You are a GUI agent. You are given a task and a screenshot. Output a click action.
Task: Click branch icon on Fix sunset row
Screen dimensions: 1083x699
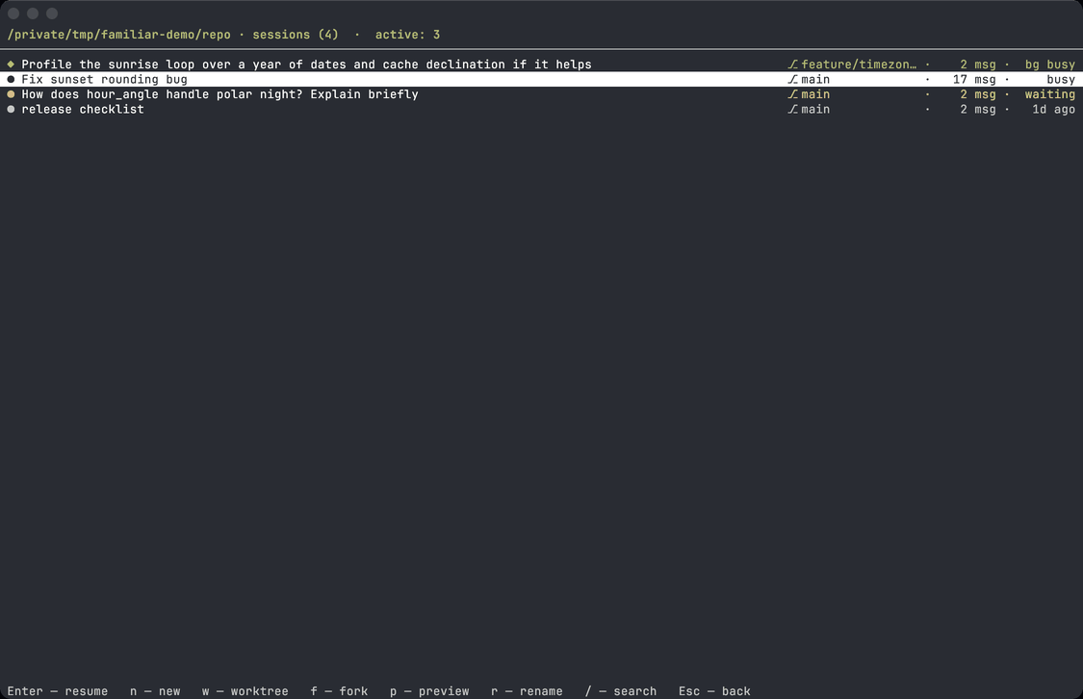(x=793, y=79)
